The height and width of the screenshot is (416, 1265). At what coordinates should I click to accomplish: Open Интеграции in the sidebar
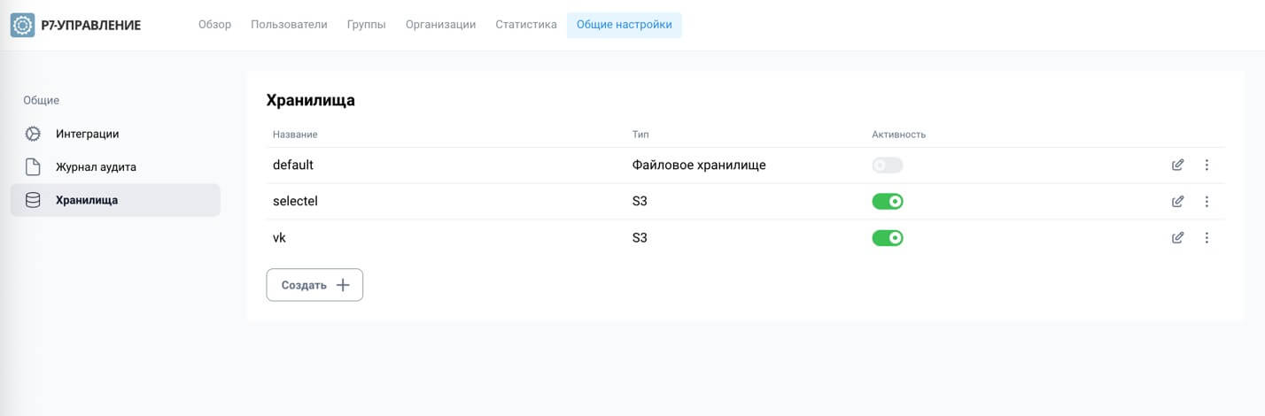click(115, 134)
